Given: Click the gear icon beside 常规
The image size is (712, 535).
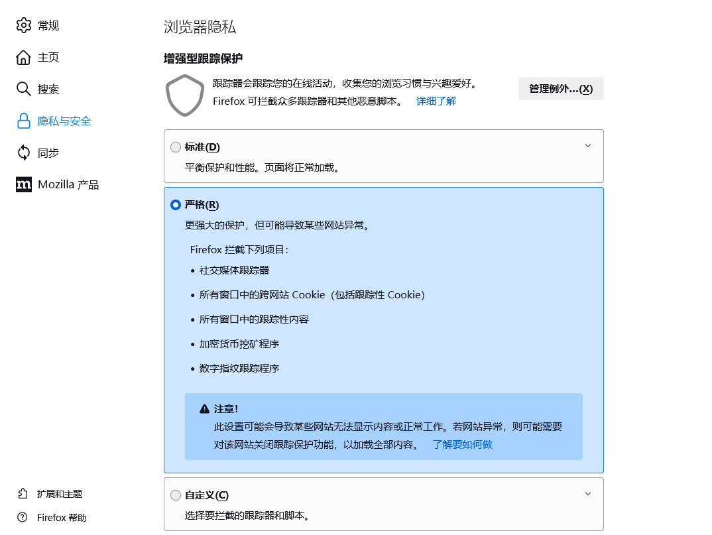Looking at the screenshot, I should tap(24, 25).
